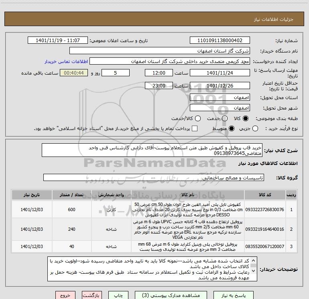
Task: Click the تعداد / مقدار column header
Action: point(71,195)
